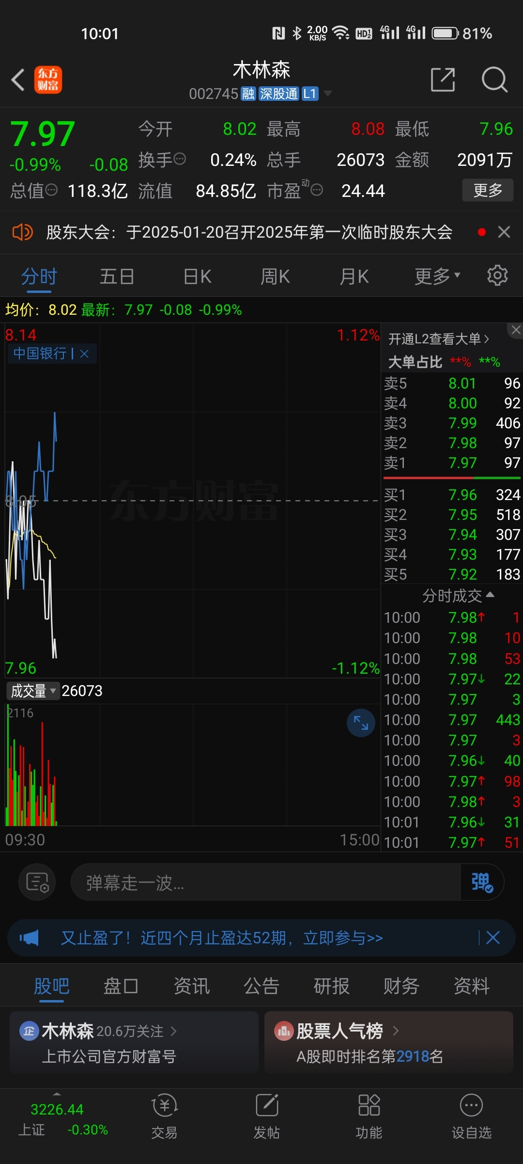
Task: Open the 功能 functions icon
Action: pyautogui.click(x=369, y=1117)
